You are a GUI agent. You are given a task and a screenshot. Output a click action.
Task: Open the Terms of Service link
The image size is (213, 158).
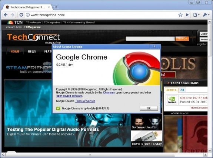[x=85, y=101]
